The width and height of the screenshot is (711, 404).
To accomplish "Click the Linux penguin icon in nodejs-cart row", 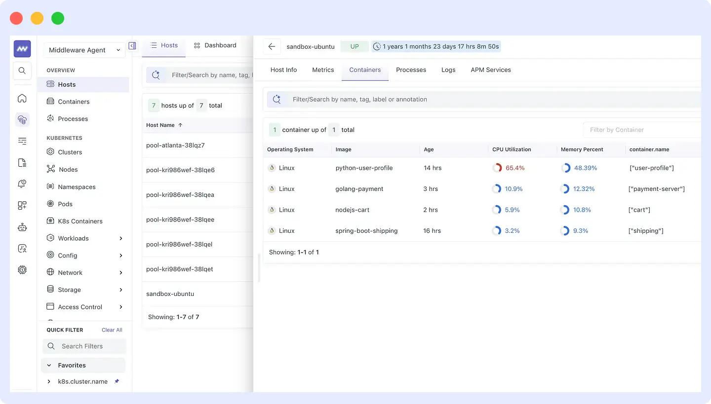I will point(271,210).
